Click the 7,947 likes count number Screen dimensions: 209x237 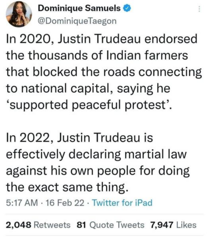point(162,225)
